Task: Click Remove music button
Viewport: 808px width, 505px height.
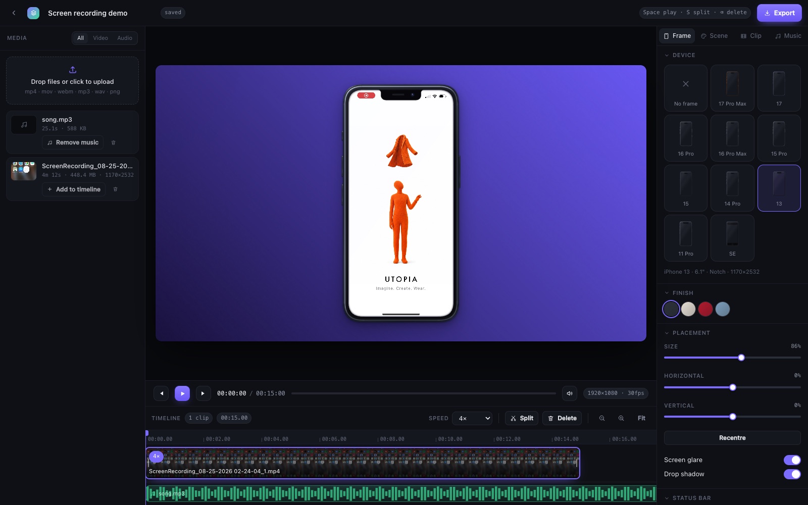Action: point(73,142)
